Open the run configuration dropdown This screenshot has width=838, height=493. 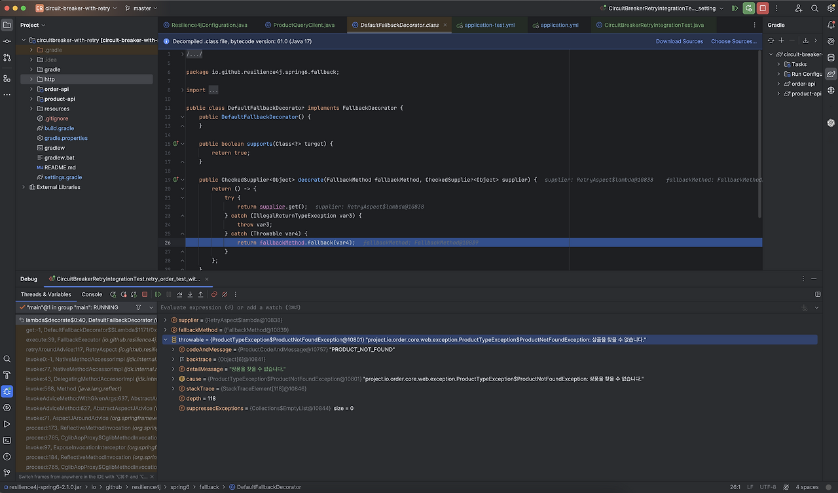pyautogui.click(x=662, y=8)
